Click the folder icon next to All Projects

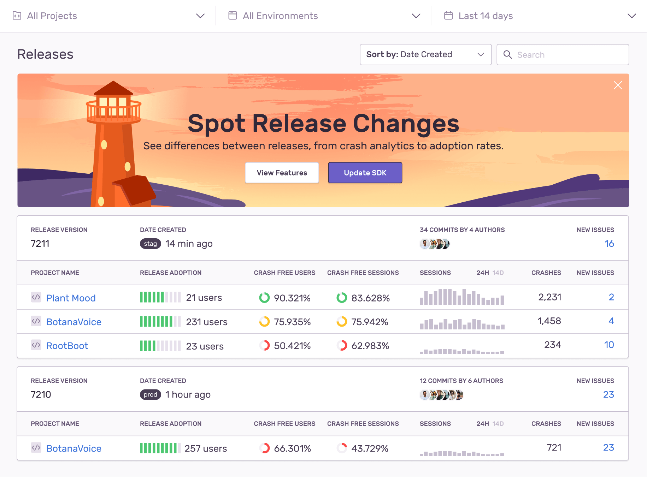[17, 16]
